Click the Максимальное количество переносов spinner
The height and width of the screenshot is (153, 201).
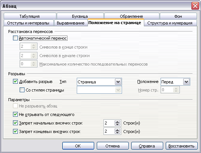tap(29, 64)
